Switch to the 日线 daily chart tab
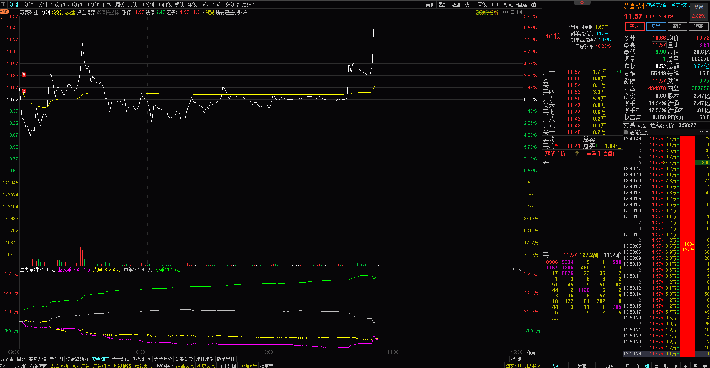Image resolution: width=710 pixels, height=368 pixels. pyautogui.click(x=107, y=4)
